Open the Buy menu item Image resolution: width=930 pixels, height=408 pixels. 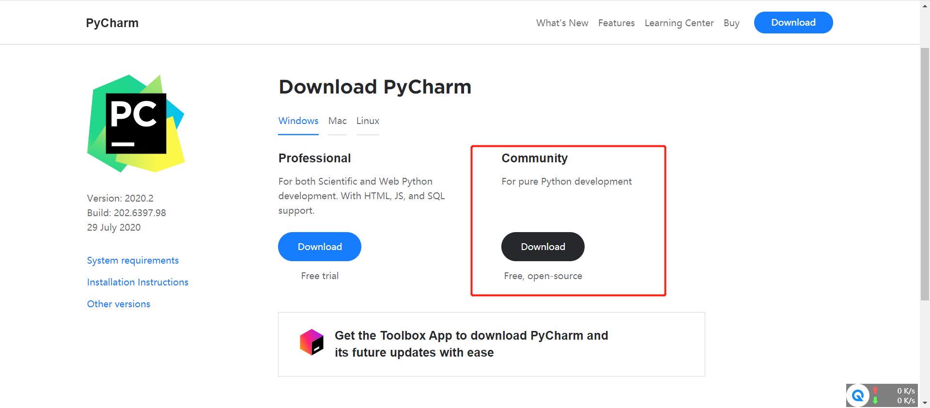click(x=731, y=23)
